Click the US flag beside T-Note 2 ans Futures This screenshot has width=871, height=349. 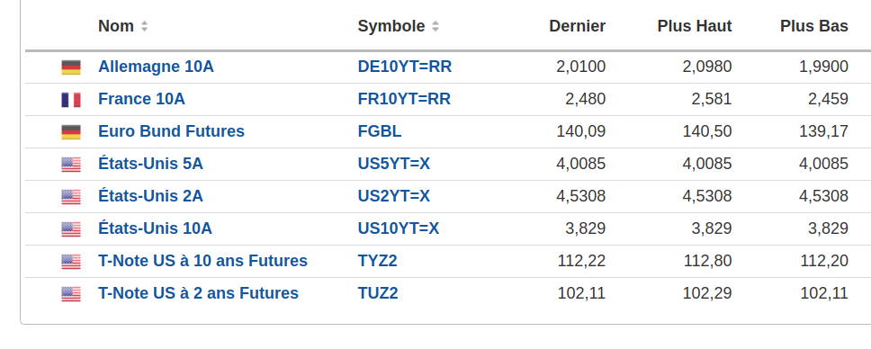[x=71, y=293]
